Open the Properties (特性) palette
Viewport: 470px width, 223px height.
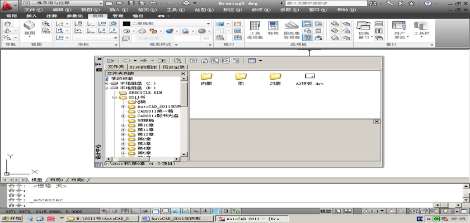(x=273, y=28)
